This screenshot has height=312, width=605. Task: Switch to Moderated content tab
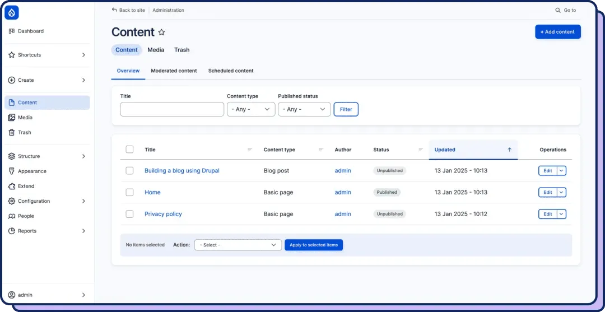(174, 71)
